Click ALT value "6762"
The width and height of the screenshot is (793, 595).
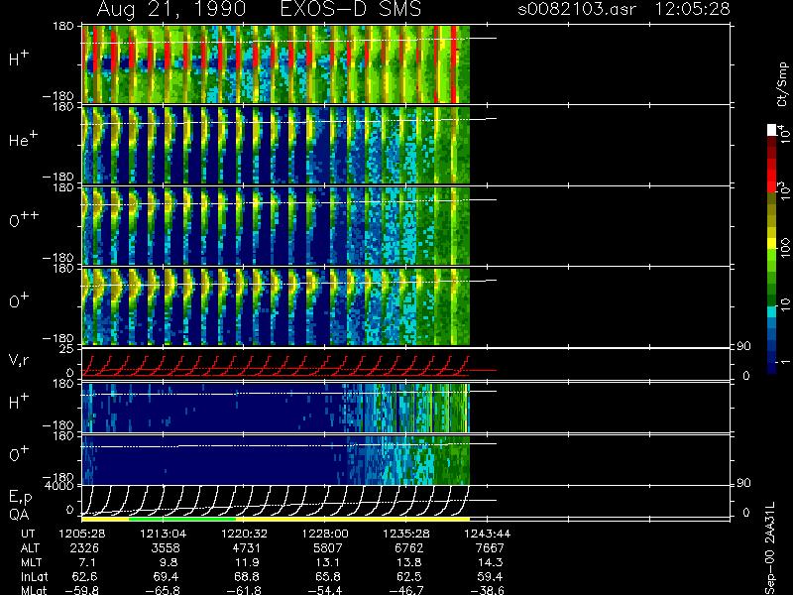(x=408, y=548)
